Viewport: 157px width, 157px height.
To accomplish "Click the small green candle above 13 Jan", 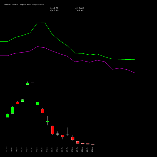I will [58, 134].
